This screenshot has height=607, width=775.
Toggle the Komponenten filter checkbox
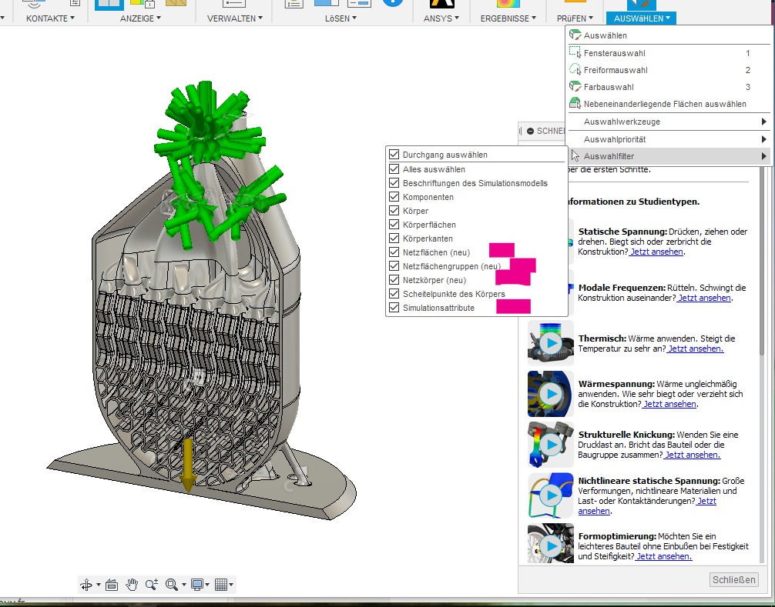click(394, 196)
